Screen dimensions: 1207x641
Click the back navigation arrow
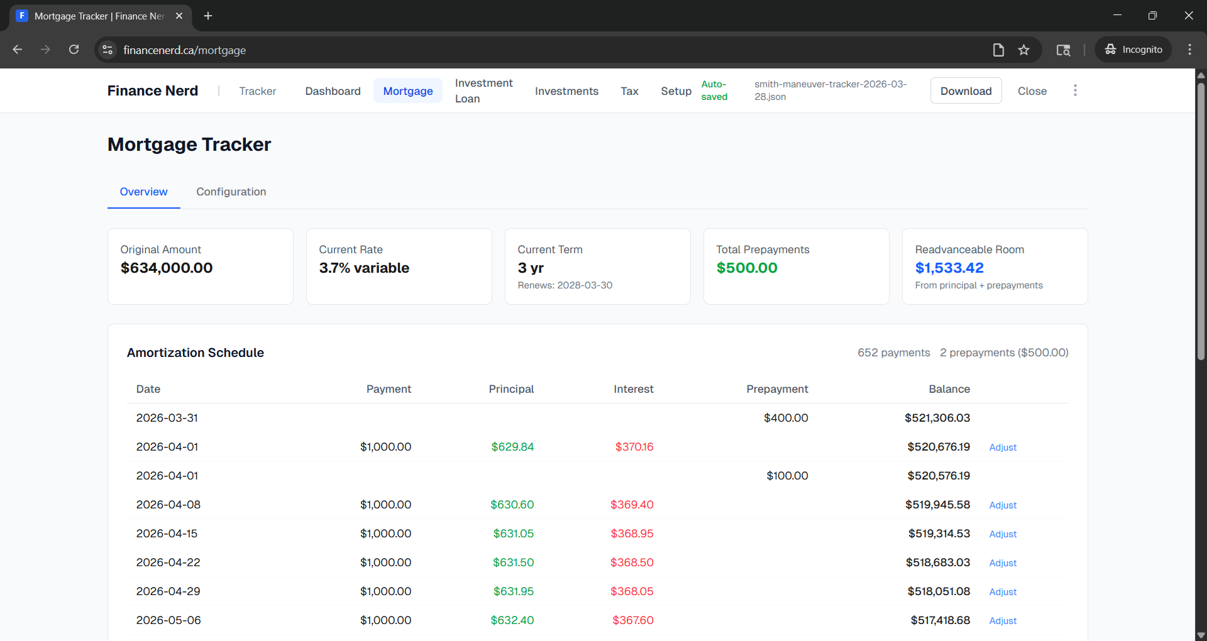pyautogui.click(x=17, y=50)
